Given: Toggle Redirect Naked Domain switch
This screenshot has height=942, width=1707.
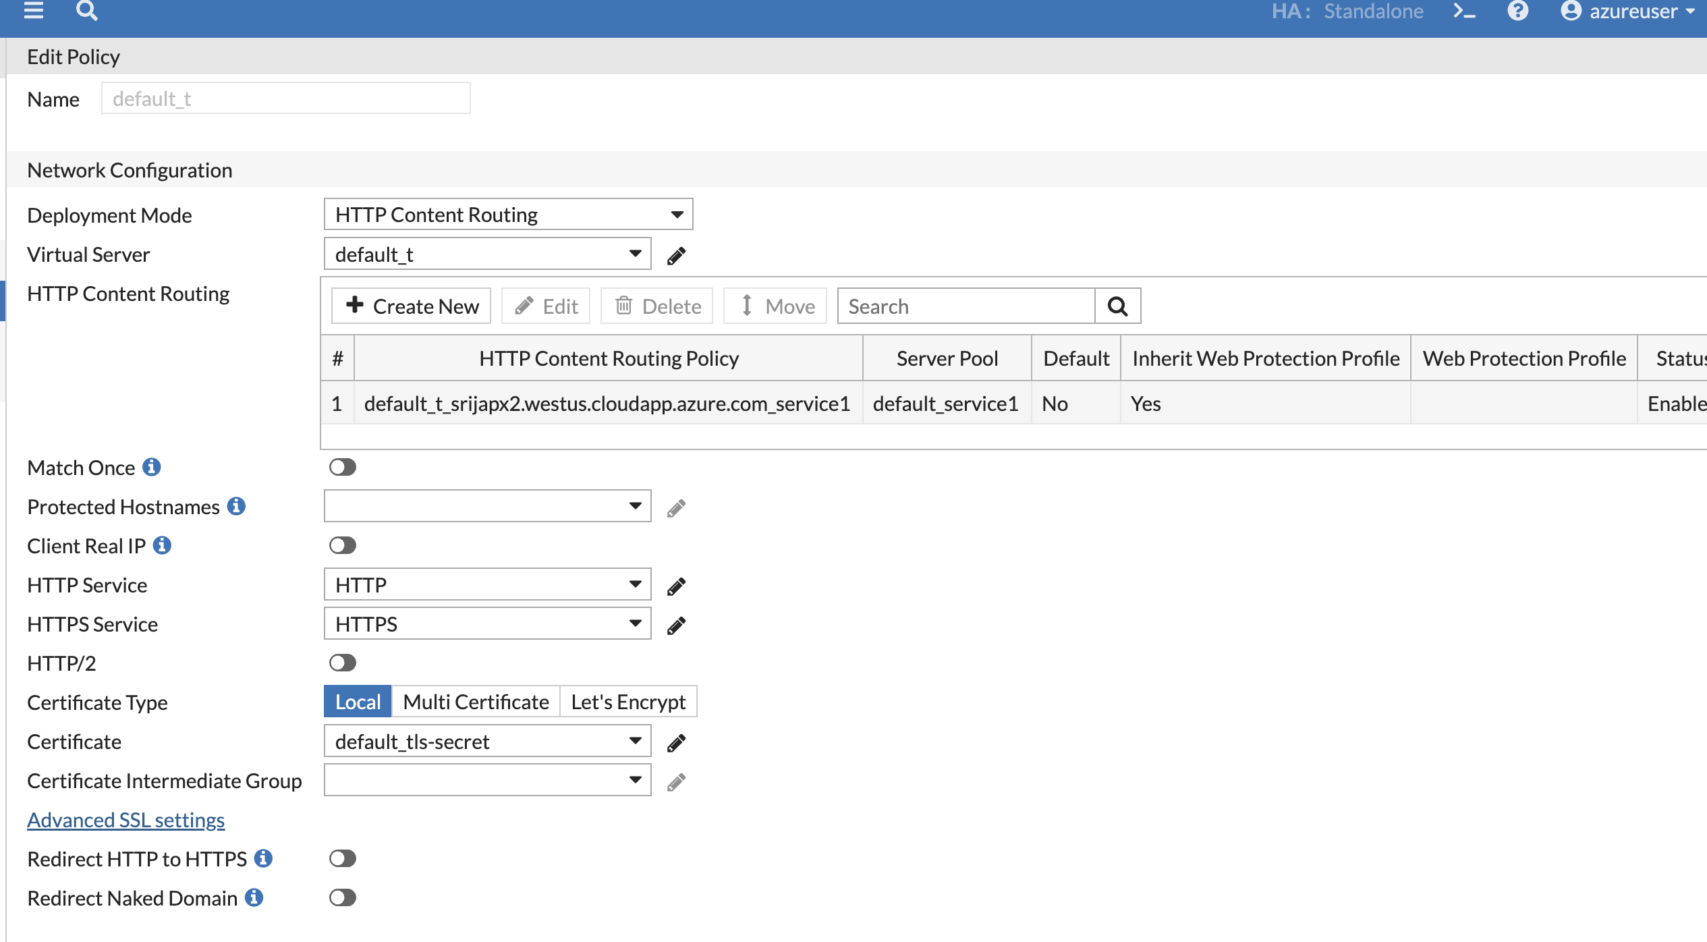Looking at the screenshot, I should pos(343,897).
